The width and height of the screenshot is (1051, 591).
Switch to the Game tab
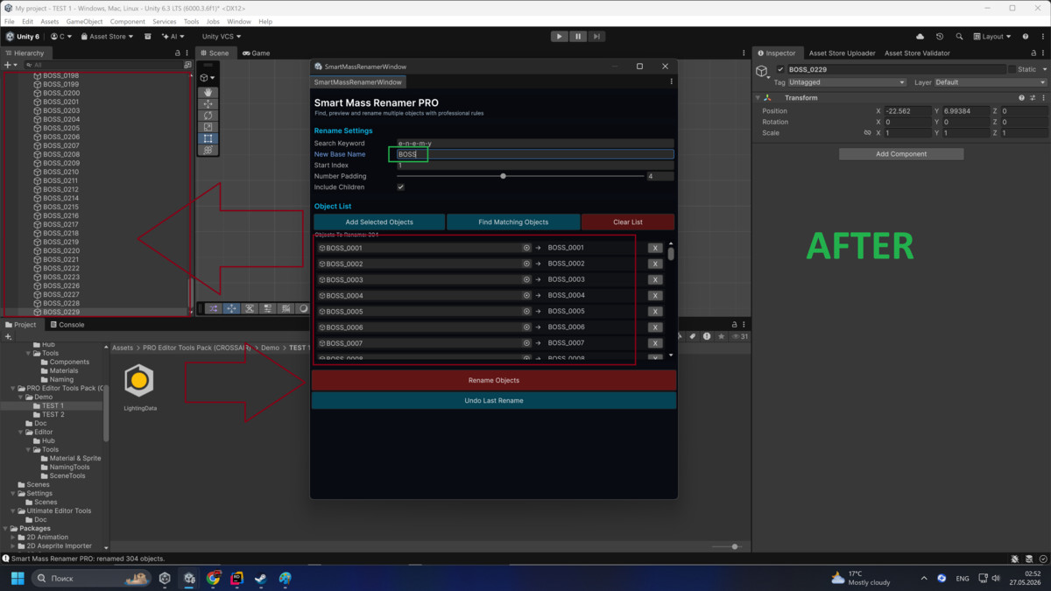[256, 53]
